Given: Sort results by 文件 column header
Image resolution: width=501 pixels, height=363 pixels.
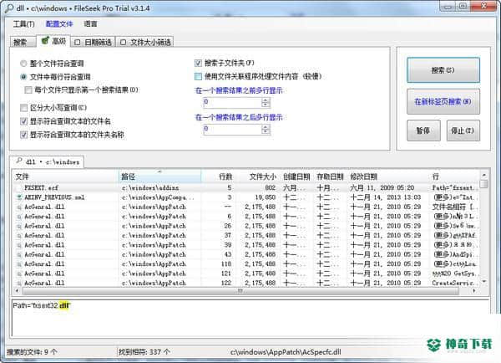Looking at the screenshot, I should 65,176.
